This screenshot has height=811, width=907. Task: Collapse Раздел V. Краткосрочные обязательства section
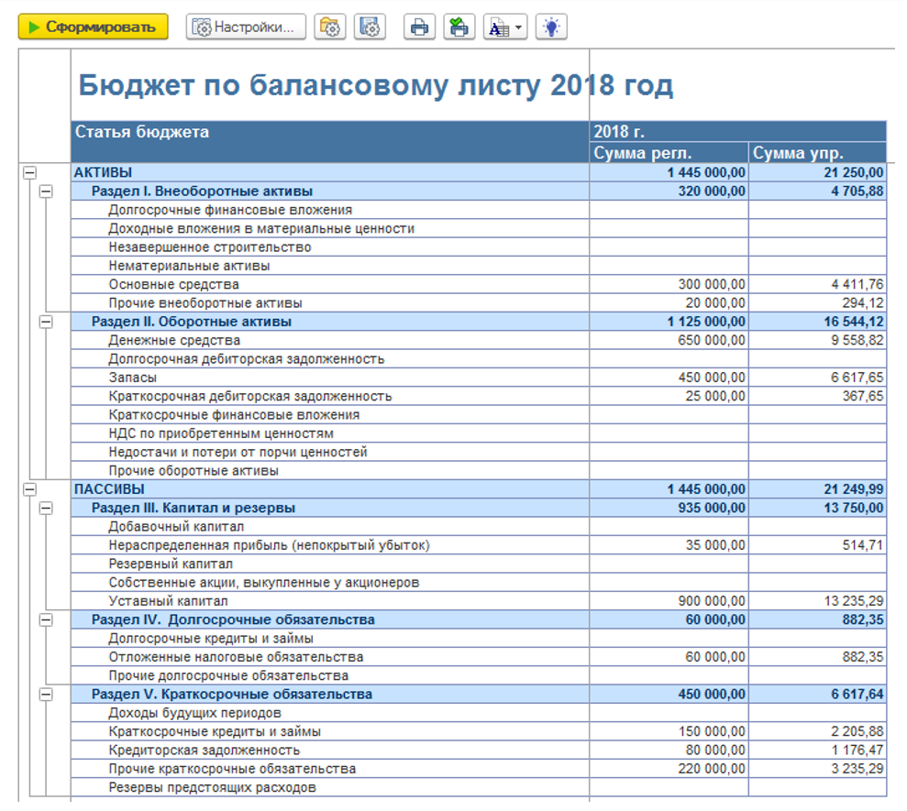click(47, 695)
